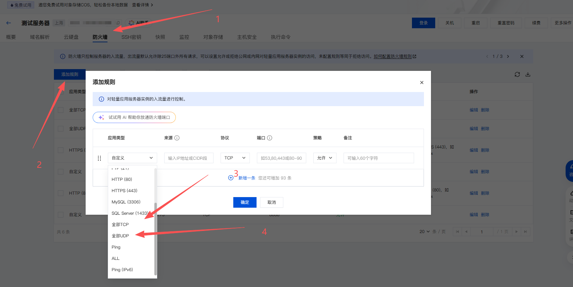573x287 pixels.
Task: Tick the checkbox for the HTTPS rule
Action: point(61,150)
